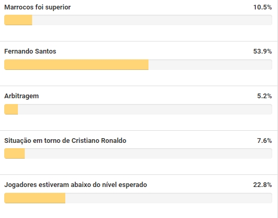Click the yellow part of Cristiano Ronaldo bar
This screenshot has height=218, width=278.
coord(15,153)
